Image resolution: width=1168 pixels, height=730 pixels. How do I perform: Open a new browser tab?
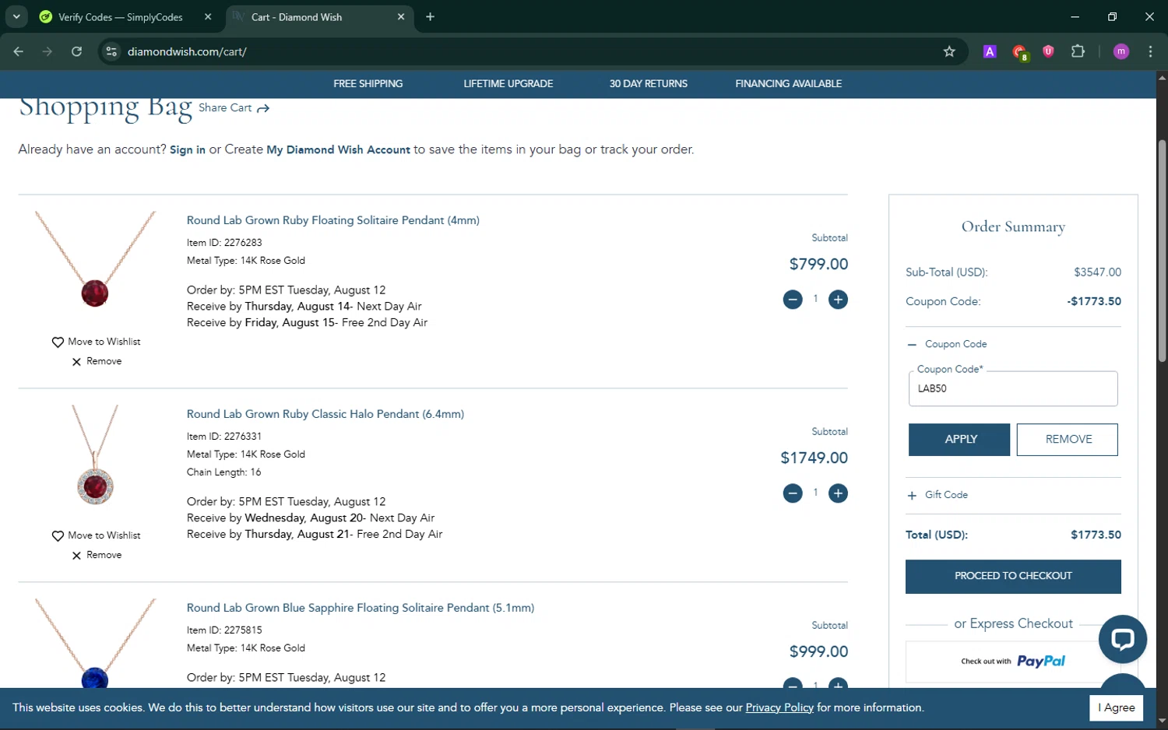pyautogui.click(x=430, y=16)
